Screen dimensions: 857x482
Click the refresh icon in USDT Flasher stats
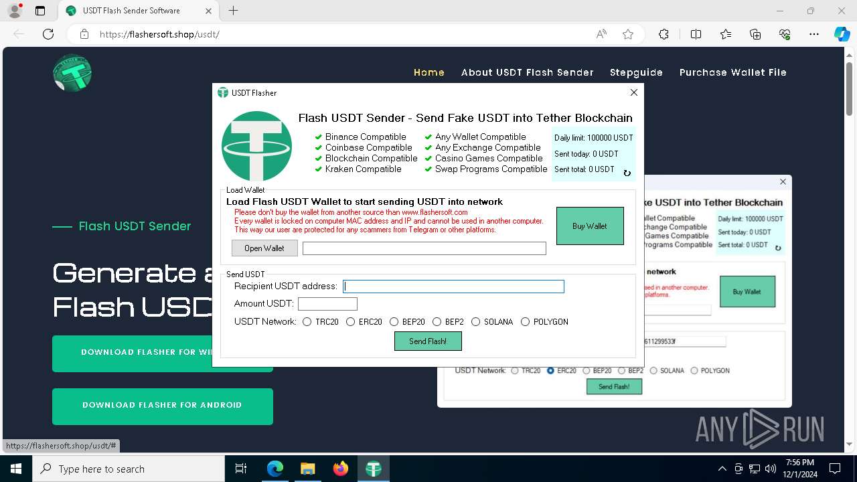627,173
